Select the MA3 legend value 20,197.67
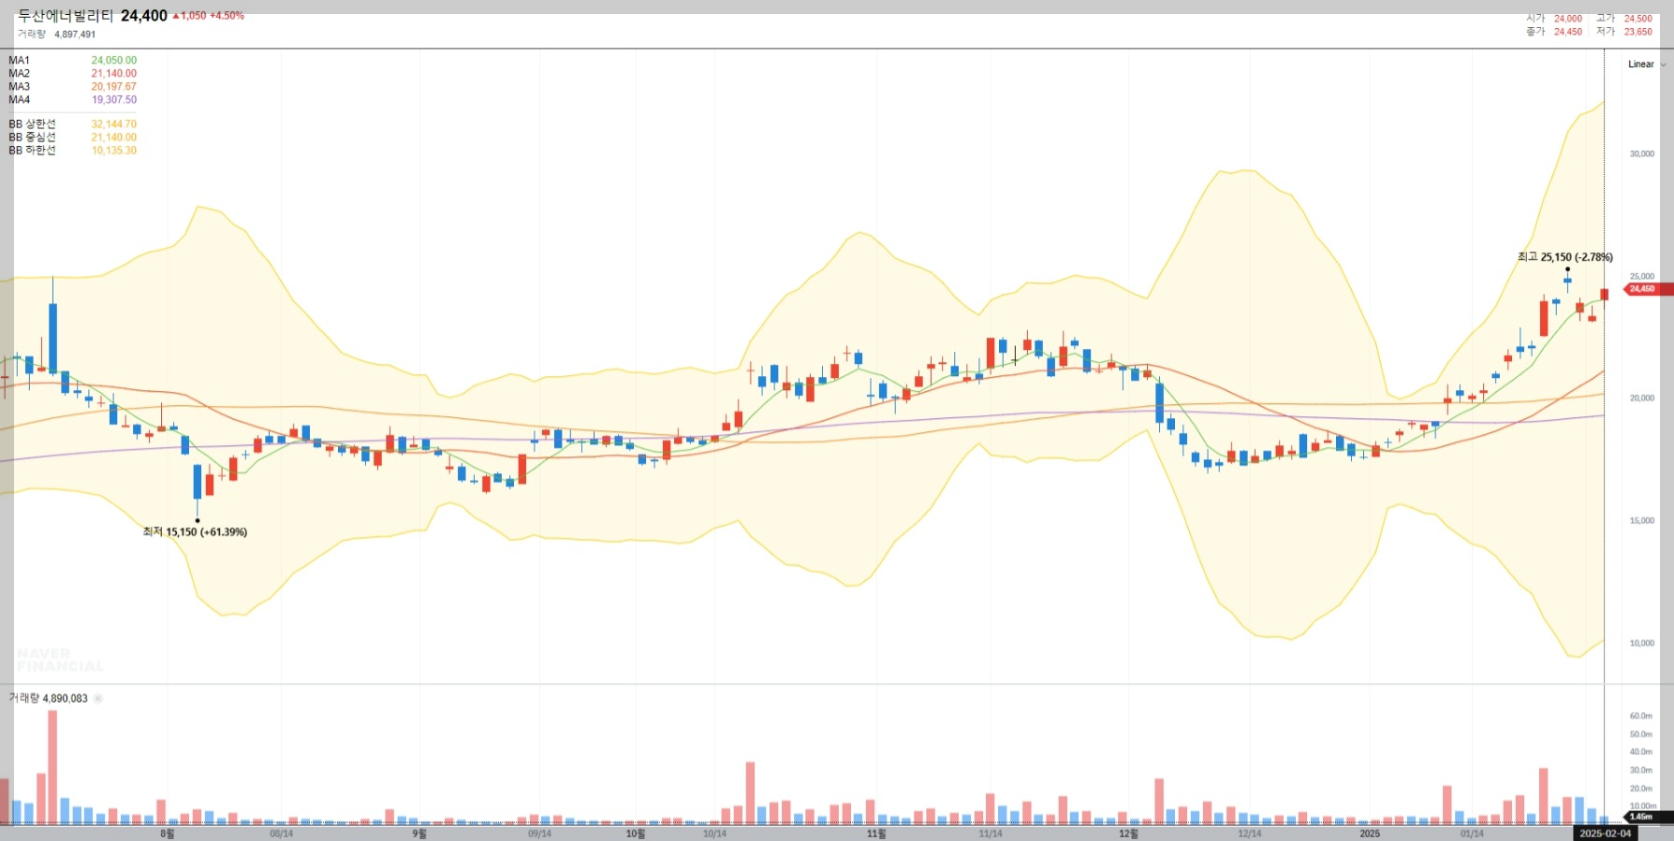The image size is (1674, 841). coord(114,87)
